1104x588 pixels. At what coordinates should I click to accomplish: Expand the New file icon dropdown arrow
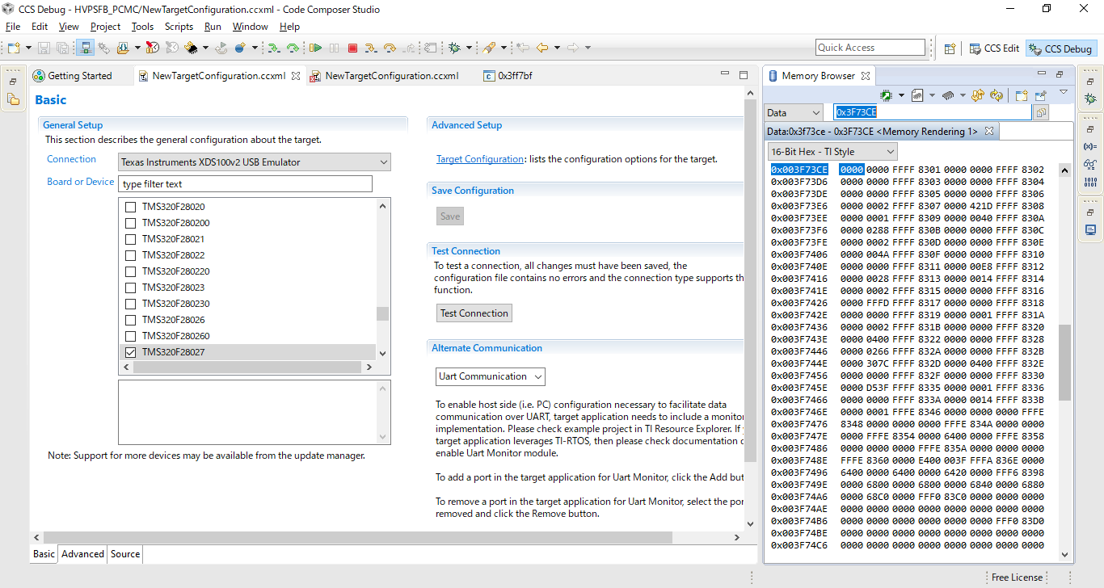[x=28, y=48]
